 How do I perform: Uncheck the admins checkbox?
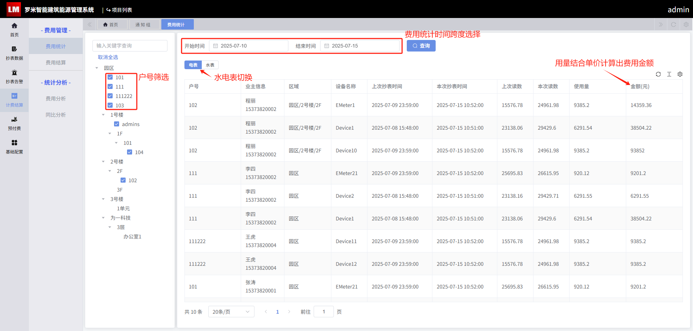point(117,124)
